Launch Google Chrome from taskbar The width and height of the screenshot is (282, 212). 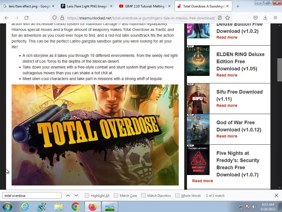(75, 206)
